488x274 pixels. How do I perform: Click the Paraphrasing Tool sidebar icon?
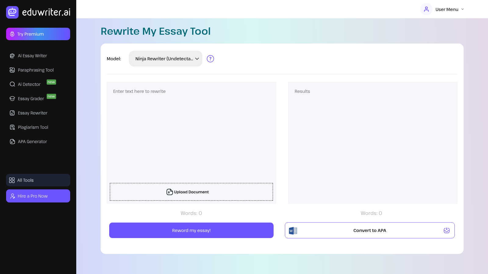12,70
